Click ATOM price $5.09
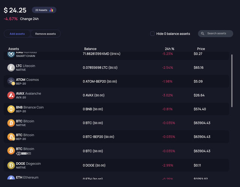 click(198, 81)
